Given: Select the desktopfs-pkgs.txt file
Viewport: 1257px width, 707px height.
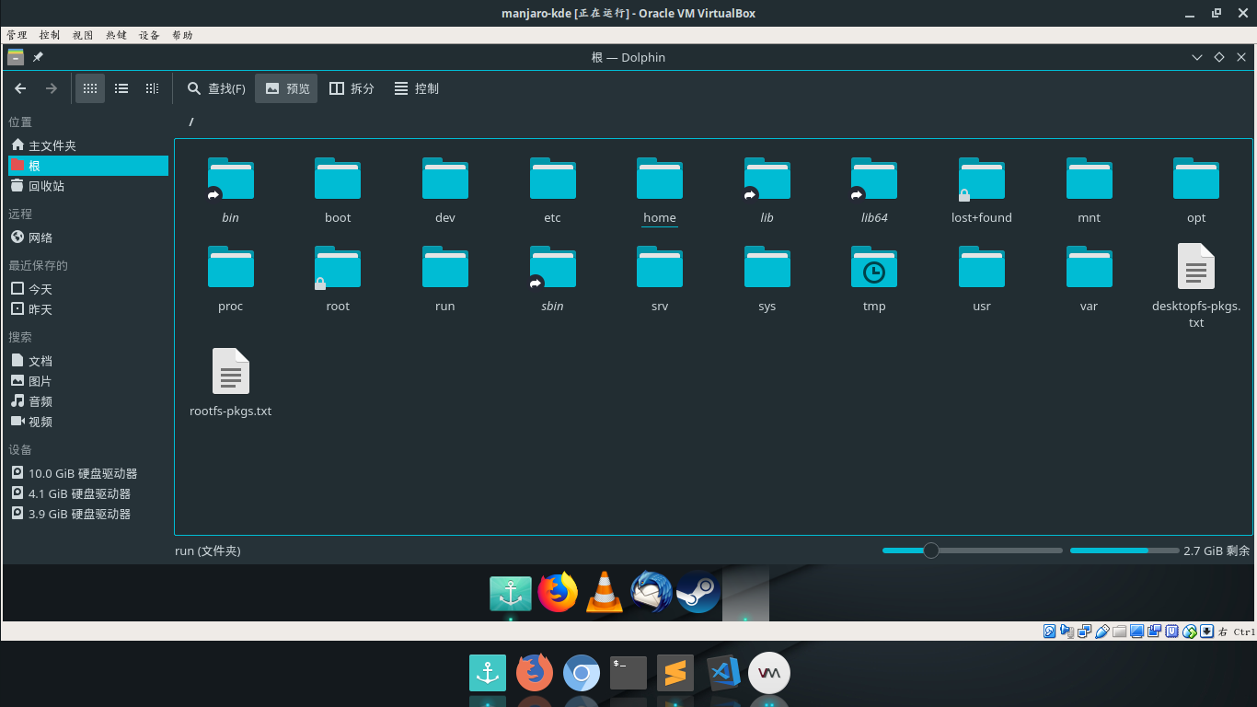Looking at the screenshot, I should click(x=1196, y=286).
